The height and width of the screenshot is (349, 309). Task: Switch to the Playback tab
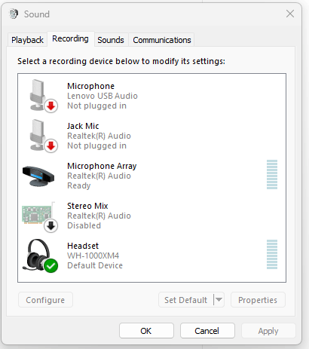tap(27, 40)
